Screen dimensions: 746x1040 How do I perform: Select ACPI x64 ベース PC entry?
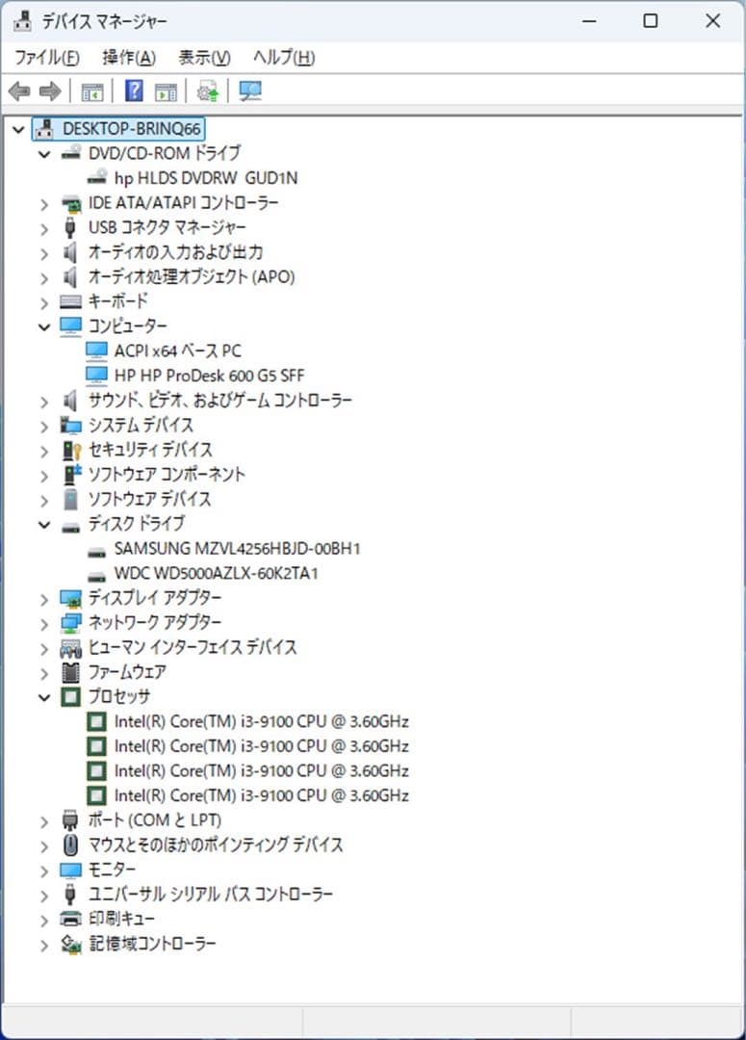point(178,351)
